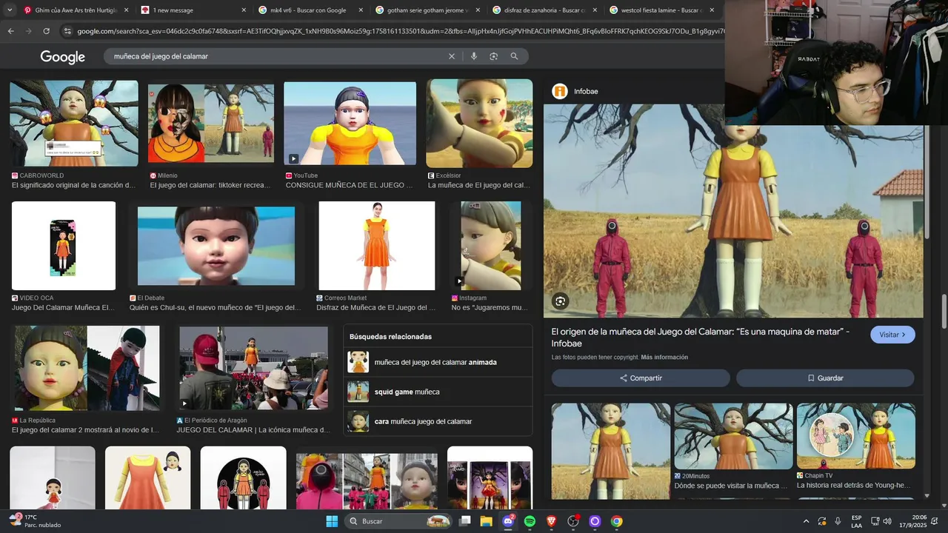Show hidden system tray icons
This screenshot has height=533, width=948.
806,521
